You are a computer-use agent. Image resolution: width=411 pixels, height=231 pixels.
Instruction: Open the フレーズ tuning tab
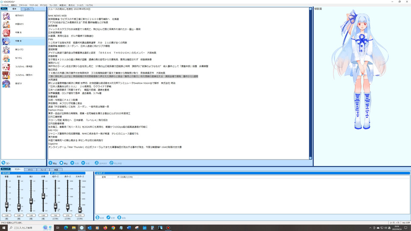[43, 170]
